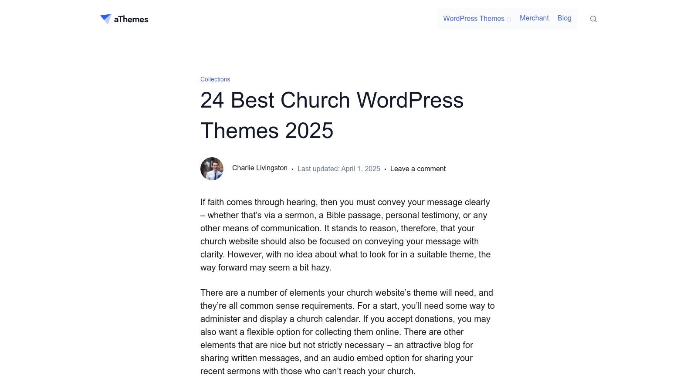The image size is (697, 392).
Task: Click the avatar photo of Charlie Livingston
Action: pyautogui.click(x=212, y=169)
